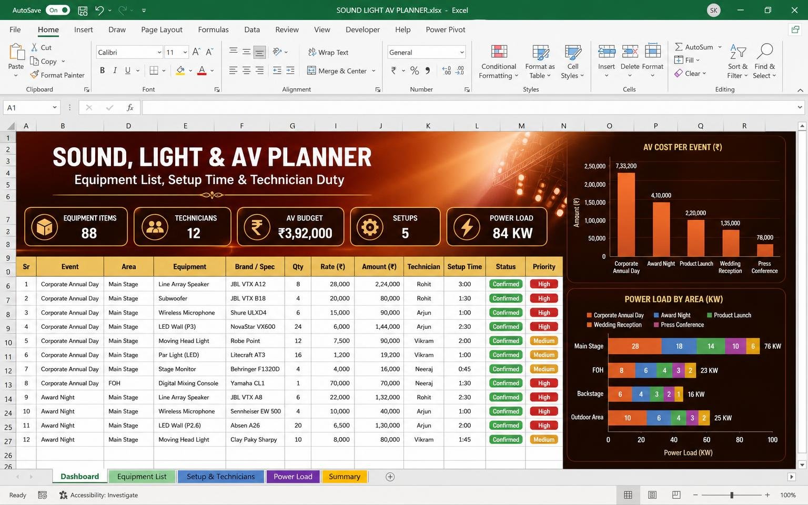Apply Underline formatting

[128, 70]
